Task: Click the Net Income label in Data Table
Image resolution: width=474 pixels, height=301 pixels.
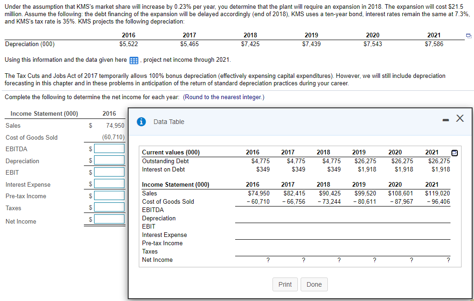Action: [x=157, y=260]
